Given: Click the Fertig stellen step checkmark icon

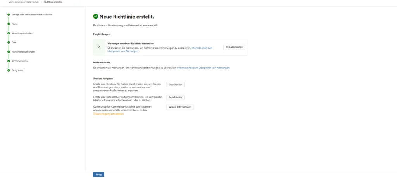Looking at the screenshot, I should pos(8,70).
